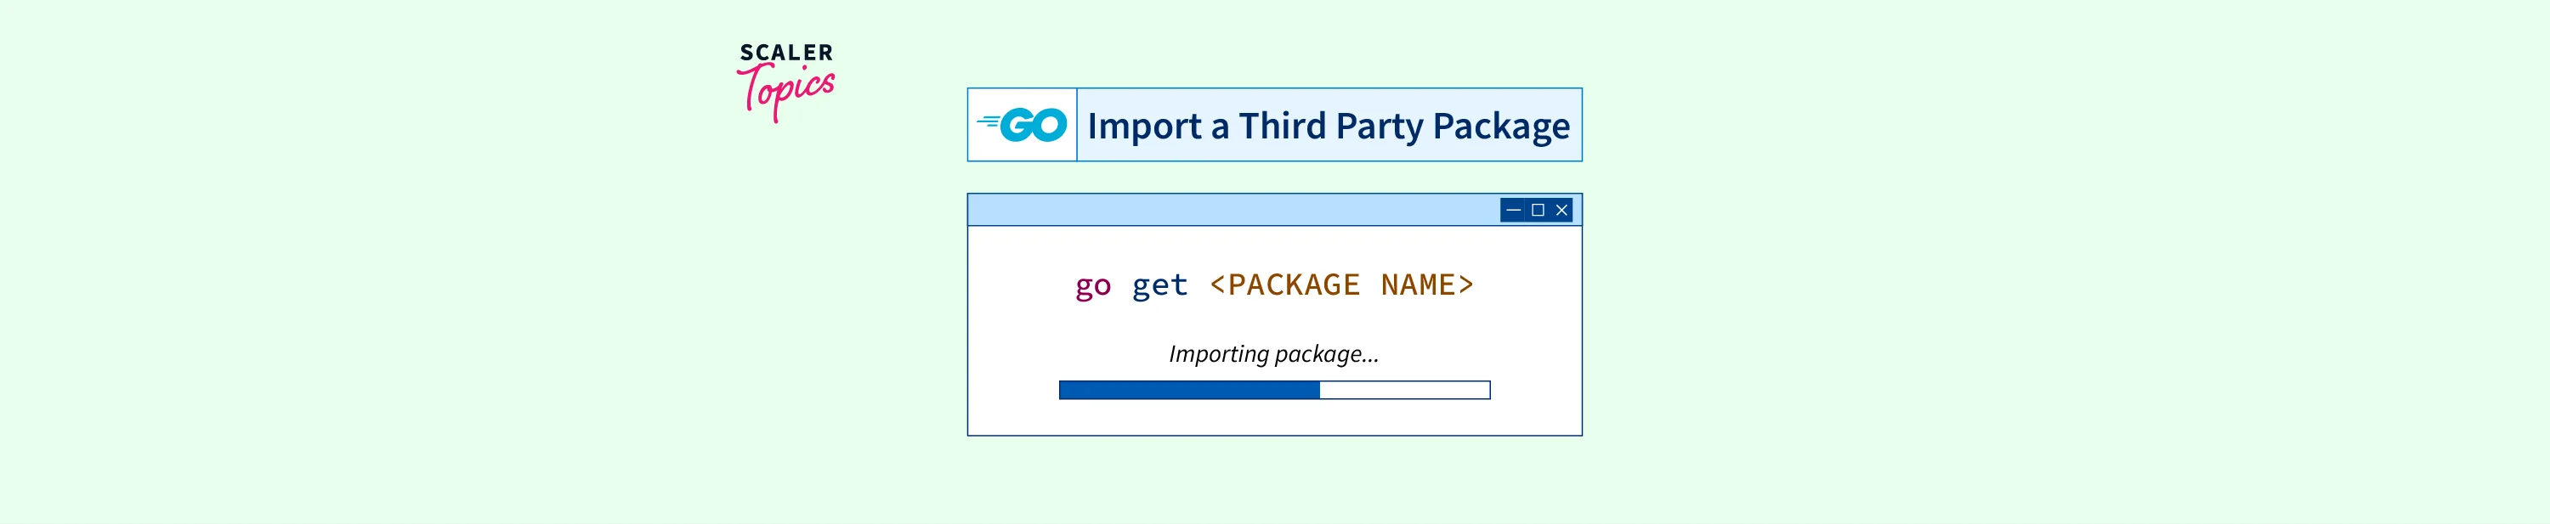
Task: Close the terminal window
Action: point(1561,210)
